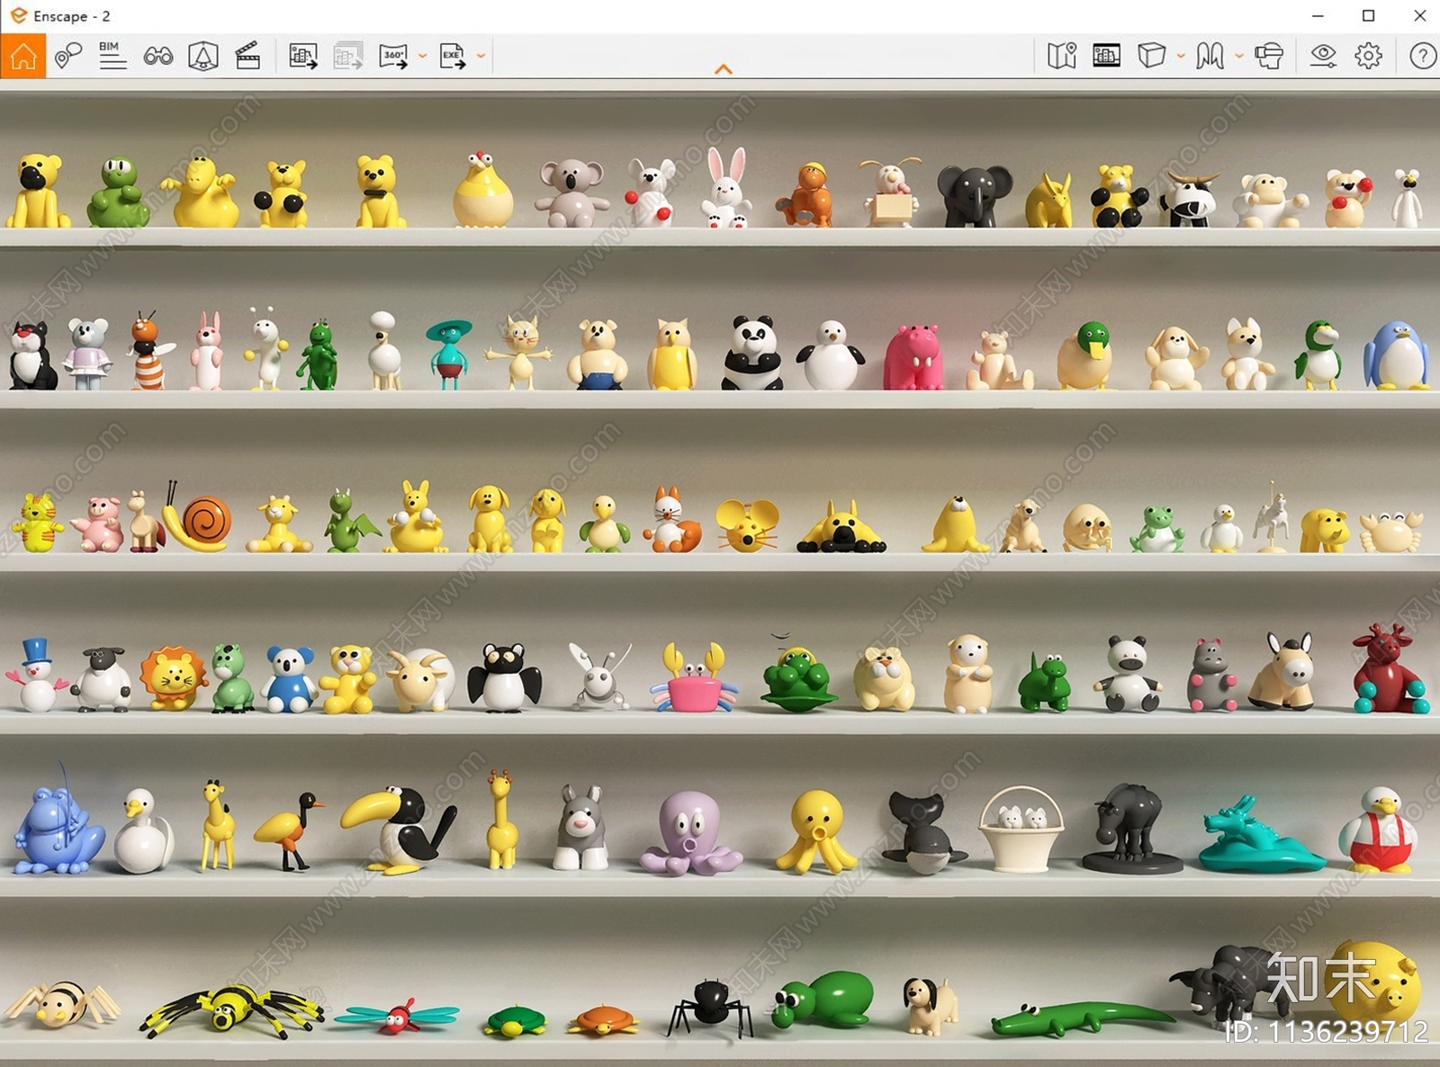Click the binoculars Synchronize Views icon
This screenshot has width=1440, height=1067.
158,56
